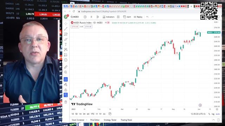Screen dimensions: 225x126
Task: Set chart range to 5D
Action: coord(77,114)
